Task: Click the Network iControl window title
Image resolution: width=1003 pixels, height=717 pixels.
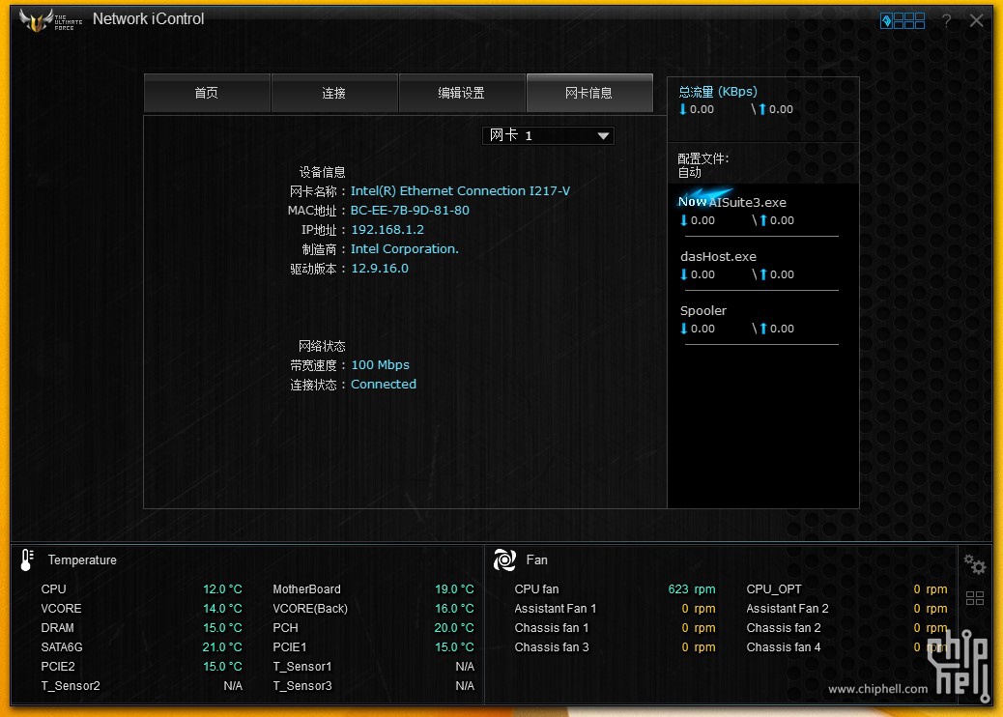Action: coord(149,19)
